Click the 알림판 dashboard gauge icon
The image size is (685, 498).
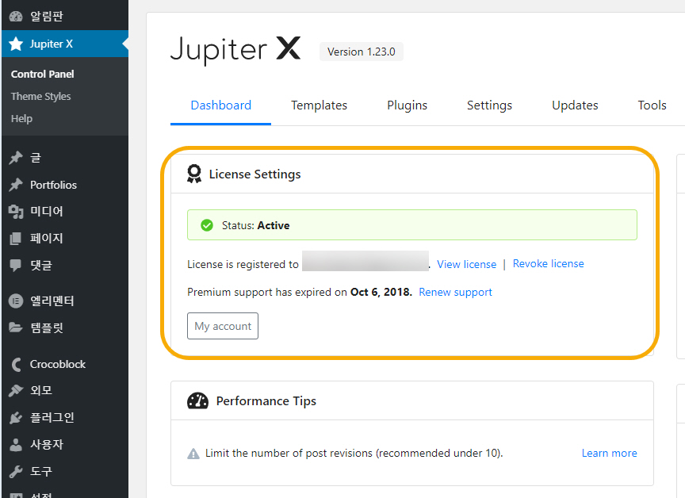[x=16, y=17]
